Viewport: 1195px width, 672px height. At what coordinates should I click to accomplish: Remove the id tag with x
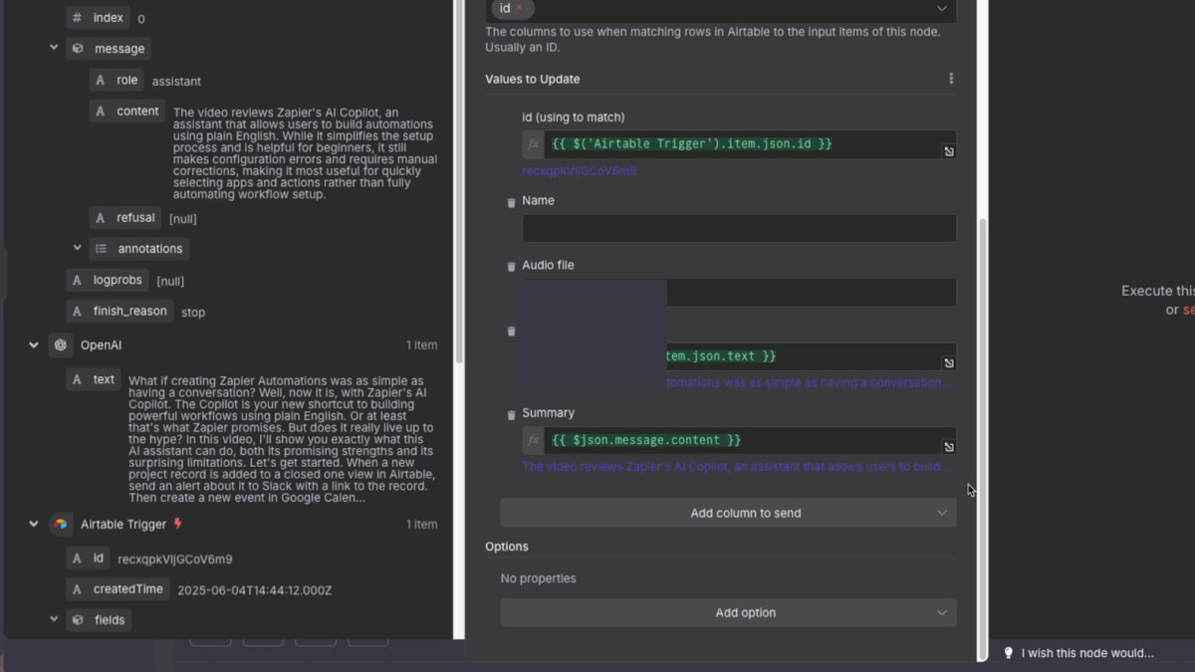coord(518,8)
